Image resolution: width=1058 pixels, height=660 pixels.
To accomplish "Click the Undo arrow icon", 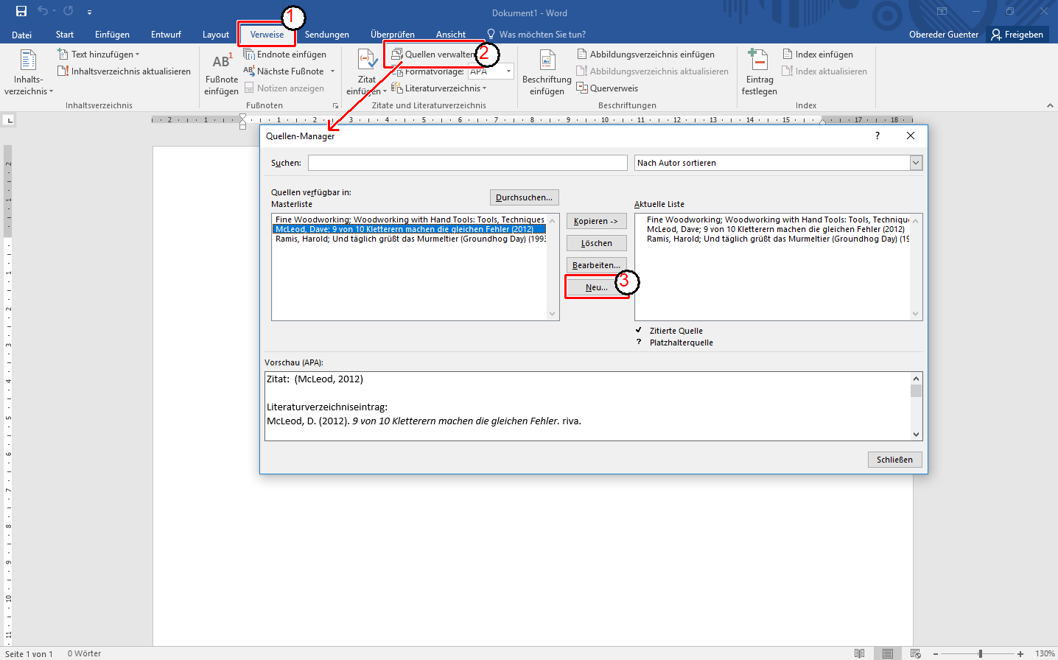I will pyautogui.click(x=43, y=11).
